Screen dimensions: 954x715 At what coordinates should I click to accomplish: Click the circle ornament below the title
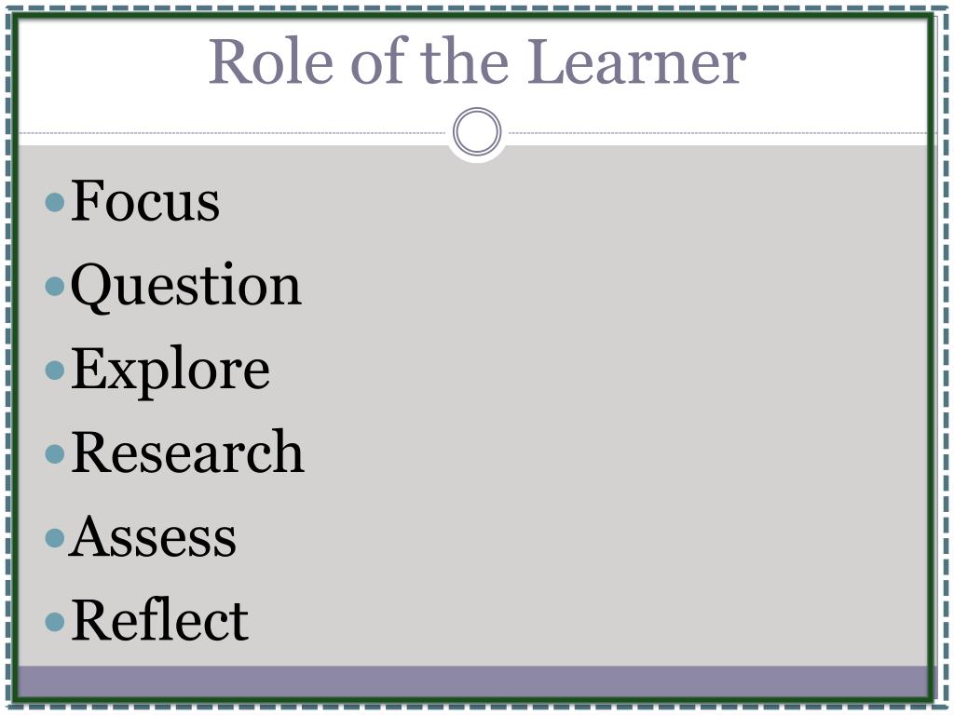pos(477,132)
